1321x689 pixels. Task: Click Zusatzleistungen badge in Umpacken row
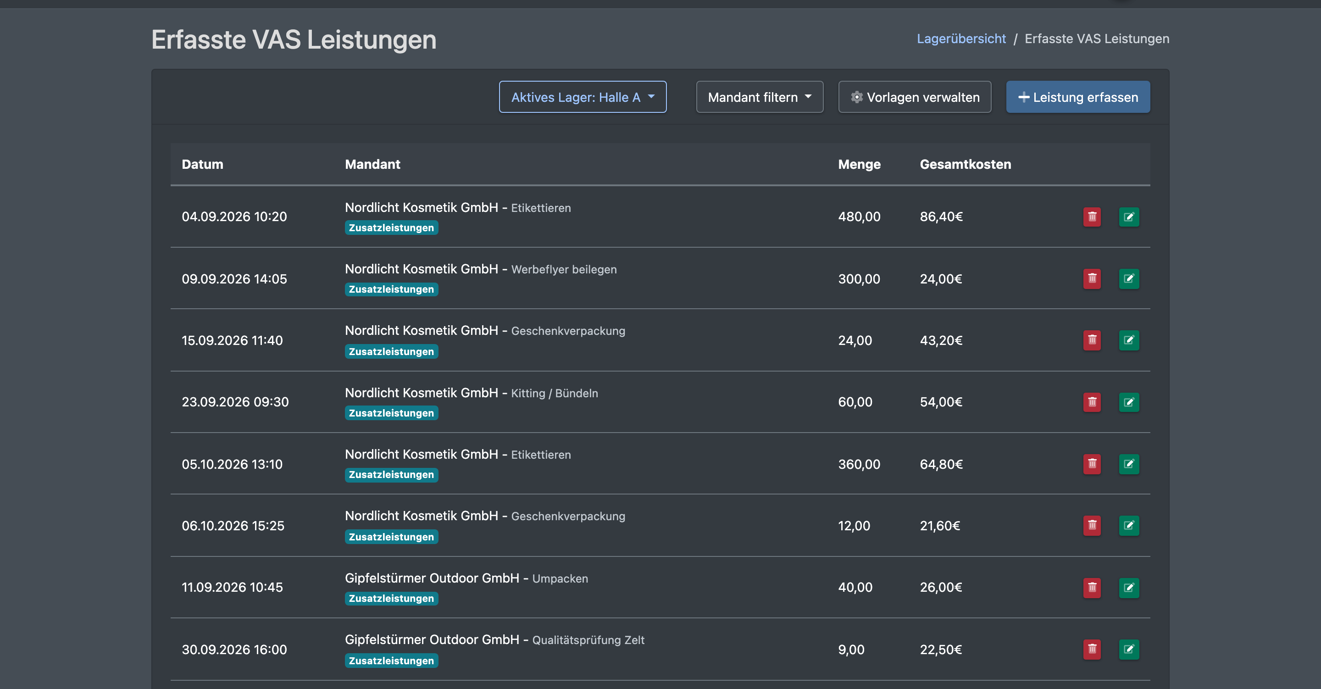[x=391, y=599]
